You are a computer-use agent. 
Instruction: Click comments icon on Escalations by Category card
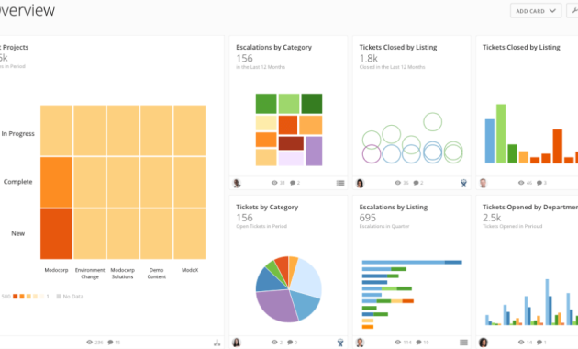(x=293, y=183)
